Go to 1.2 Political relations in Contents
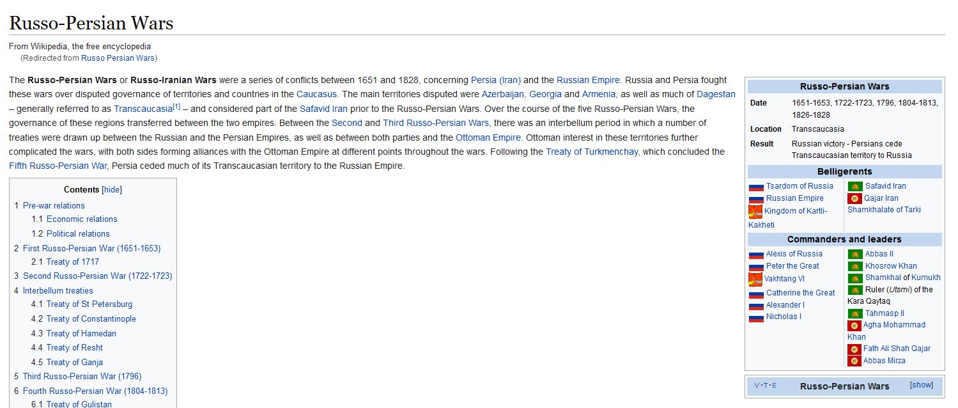The image size is (958, 408). (78, 234)
